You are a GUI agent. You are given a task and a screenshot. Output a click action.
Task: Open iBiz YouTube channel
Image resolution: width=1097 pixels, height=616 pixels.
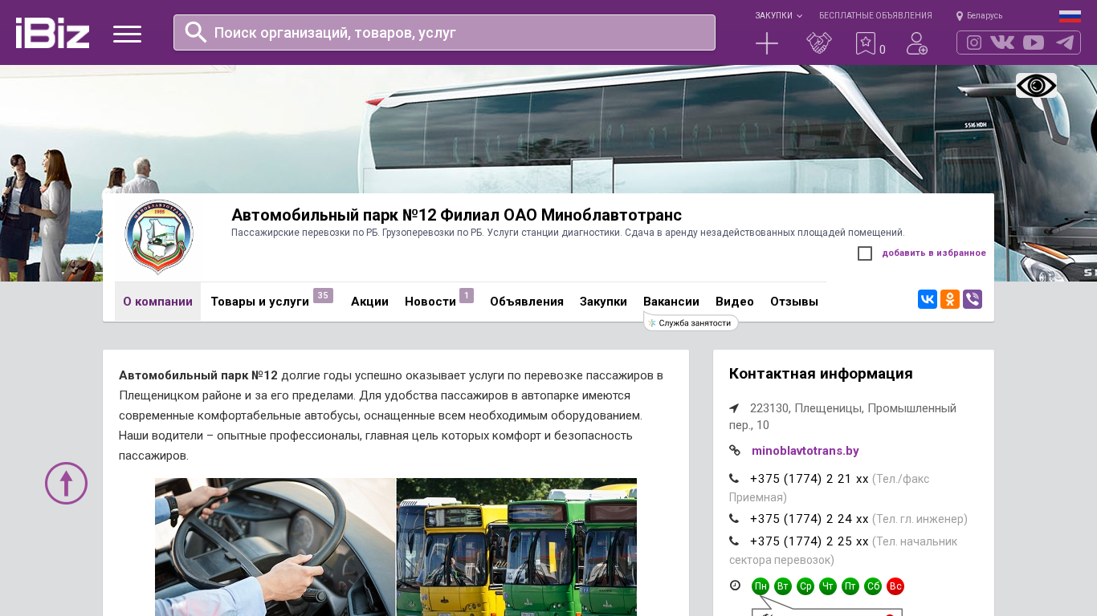[x=1034, y=43]
